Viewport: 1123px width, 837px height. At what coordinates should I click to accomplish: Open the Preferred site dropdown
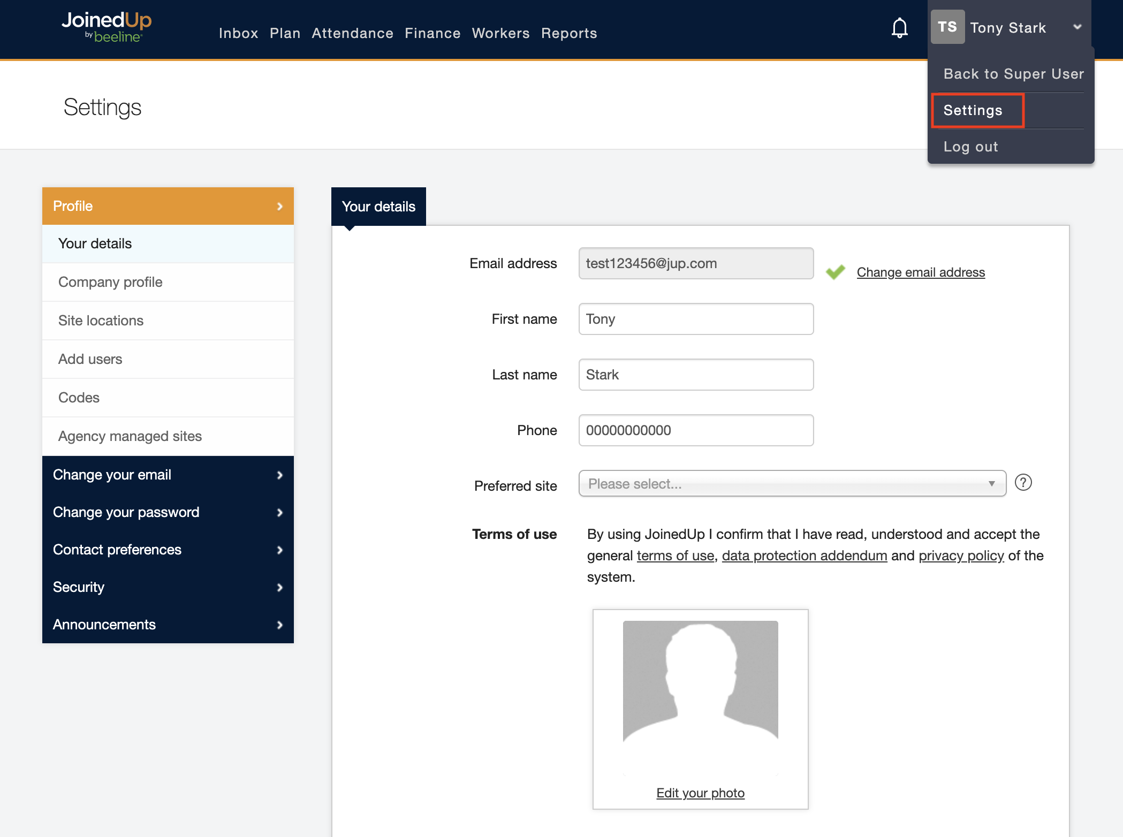coord(792,484)
